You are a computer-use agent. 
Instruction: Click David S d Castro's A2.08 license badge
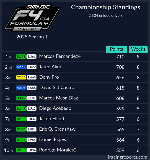pos(21,88)
